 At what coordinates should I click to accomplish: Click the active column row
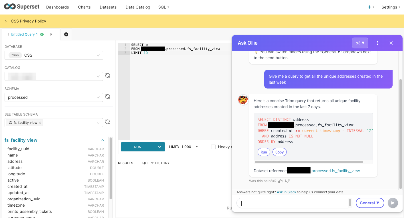point(56,180)
